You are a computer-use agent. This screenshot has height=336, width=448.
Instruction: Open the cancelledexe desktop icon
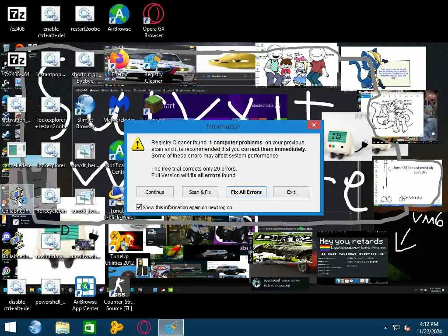point(17,155)
